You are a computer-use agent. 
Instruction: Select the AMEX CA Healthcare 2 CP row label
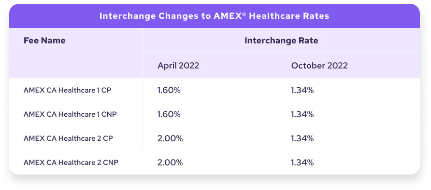(68, 138)
